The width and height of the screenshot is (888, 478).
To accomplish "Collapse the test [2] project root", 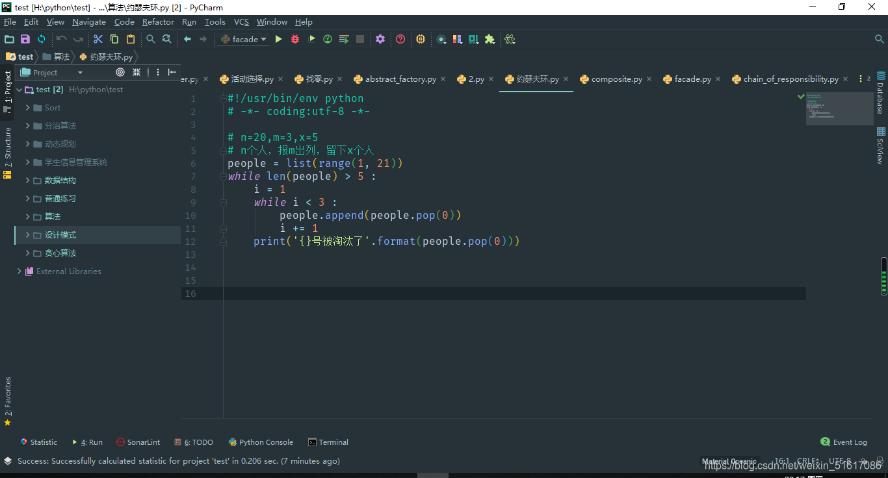I will click(19, 90).
